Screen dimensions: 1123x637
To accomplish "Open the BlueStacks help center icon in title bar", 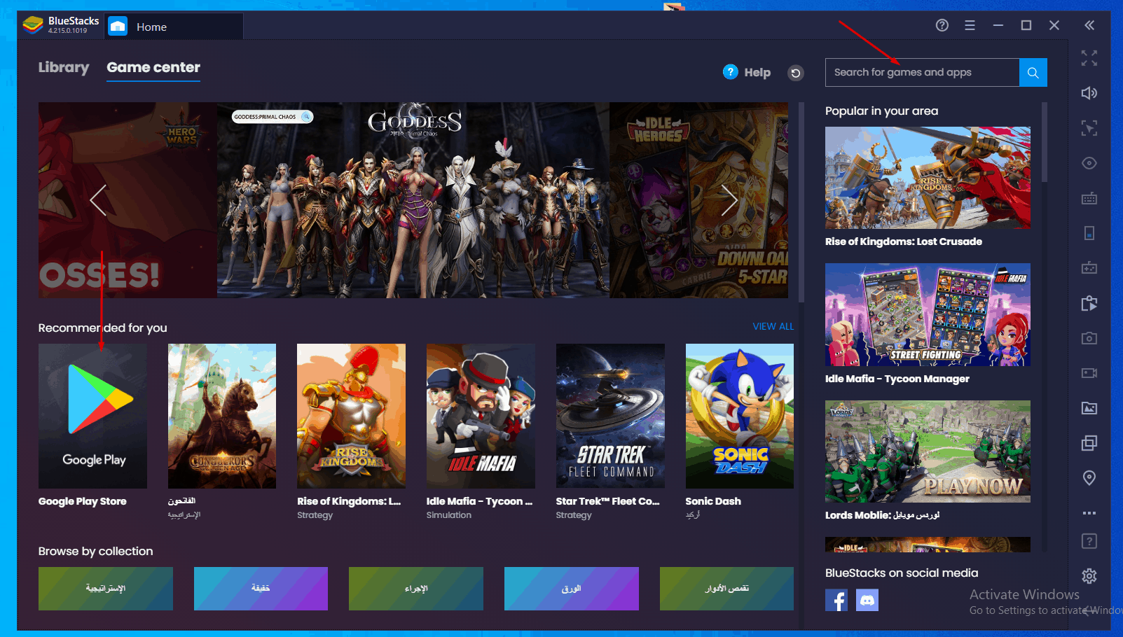I will [942, 25].
